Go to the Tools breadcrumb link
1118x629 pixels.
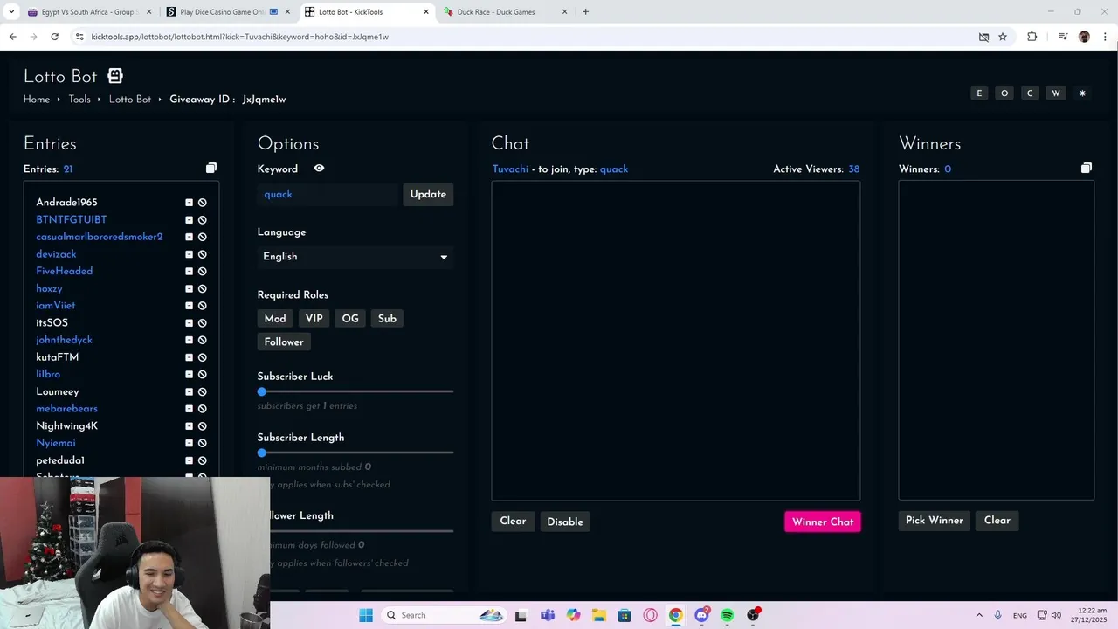tap(79, 100)
